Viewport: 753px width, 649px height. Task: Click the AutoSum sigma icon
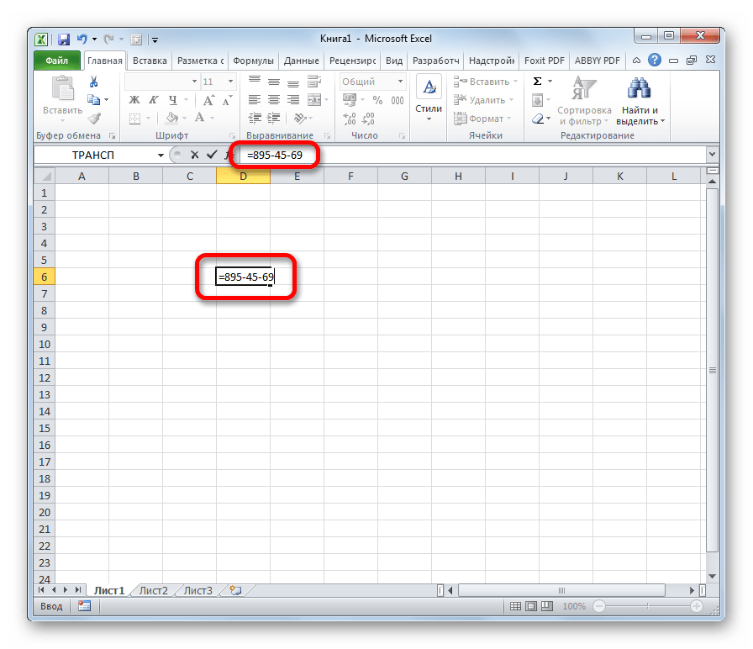point(537,82)
